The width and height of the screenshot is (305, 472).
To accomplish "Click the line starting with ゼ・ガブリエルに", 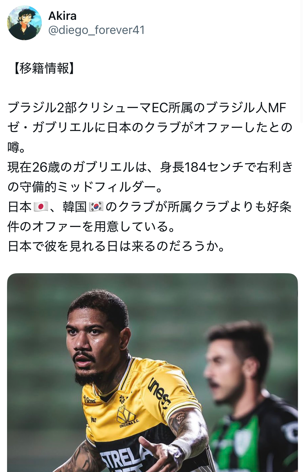I will (150, 127).
